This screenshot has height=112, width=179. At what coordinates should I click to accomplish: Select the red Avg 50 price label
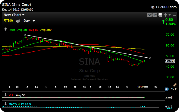tap(34, 30)
